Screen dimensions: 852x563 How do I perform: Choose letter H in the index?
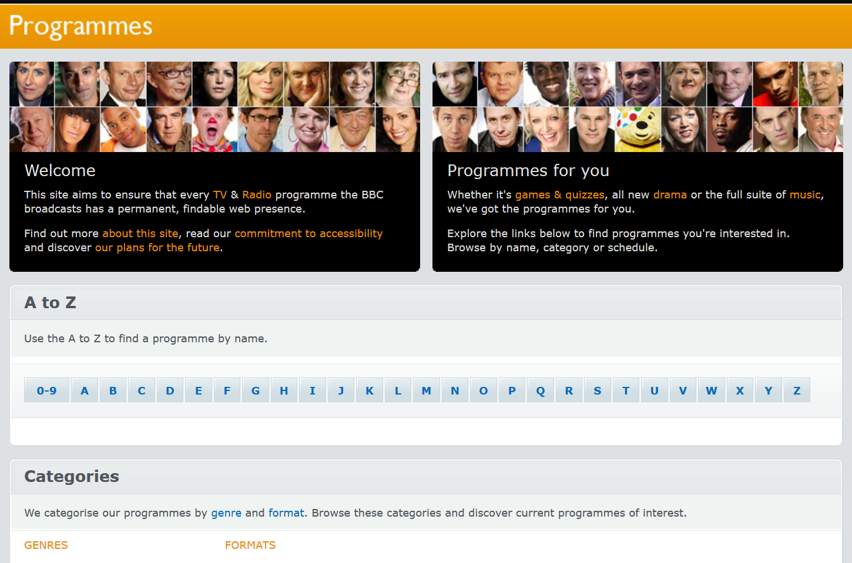point(284,390)
